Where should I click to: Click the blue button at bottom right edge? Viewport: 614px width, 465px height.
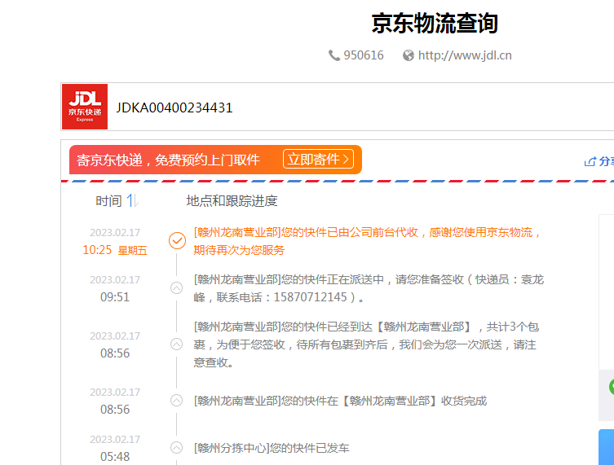pos(606,447)
